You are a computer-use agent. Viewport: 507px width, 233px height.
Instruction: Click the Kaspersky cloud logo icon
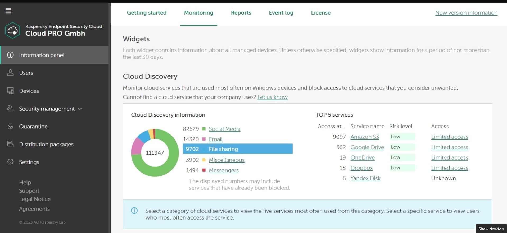coord(12,30)
